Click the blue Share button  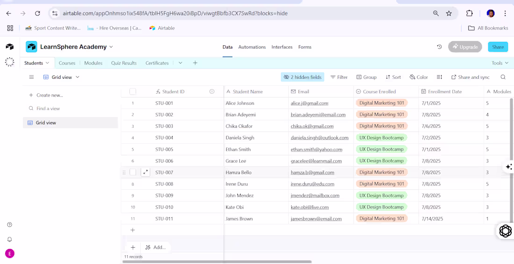click(498, 47)
